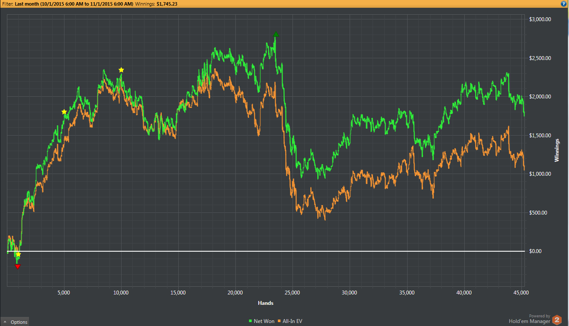Image resolution: width=569 pixels, height=326 pixels.
Task: Click the '30,000' hands axis label
Action: [350, 293]
